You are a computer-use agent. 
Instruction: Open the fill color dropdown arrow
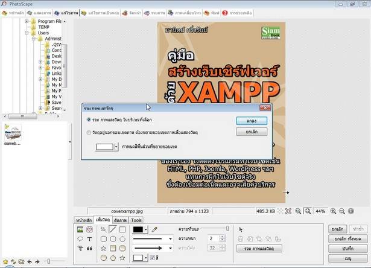point(146,258)
